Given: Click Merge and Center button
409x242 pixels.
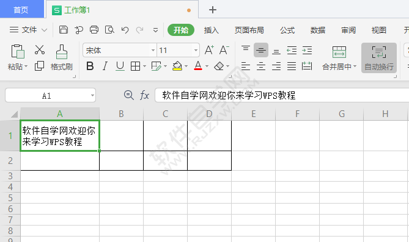Looking at the screenshot, I should pyautogui.click(x=339, y=59).
